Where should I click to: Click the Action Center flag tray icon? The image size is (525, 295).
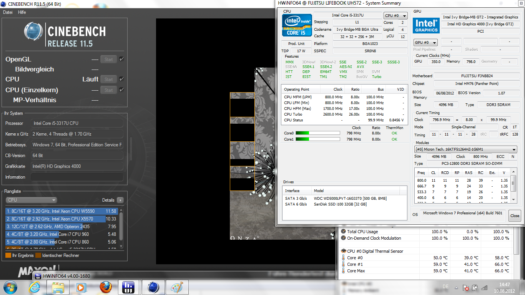pyautogui.click(x=465, y=287)
